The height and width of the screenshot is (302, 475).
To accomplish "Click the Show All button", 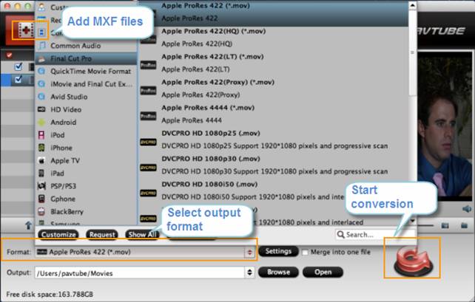I will click(142, 235).
